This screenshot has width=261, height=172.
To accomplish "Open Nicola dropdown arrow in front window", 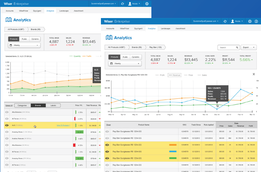I will (x=242, y=21).
